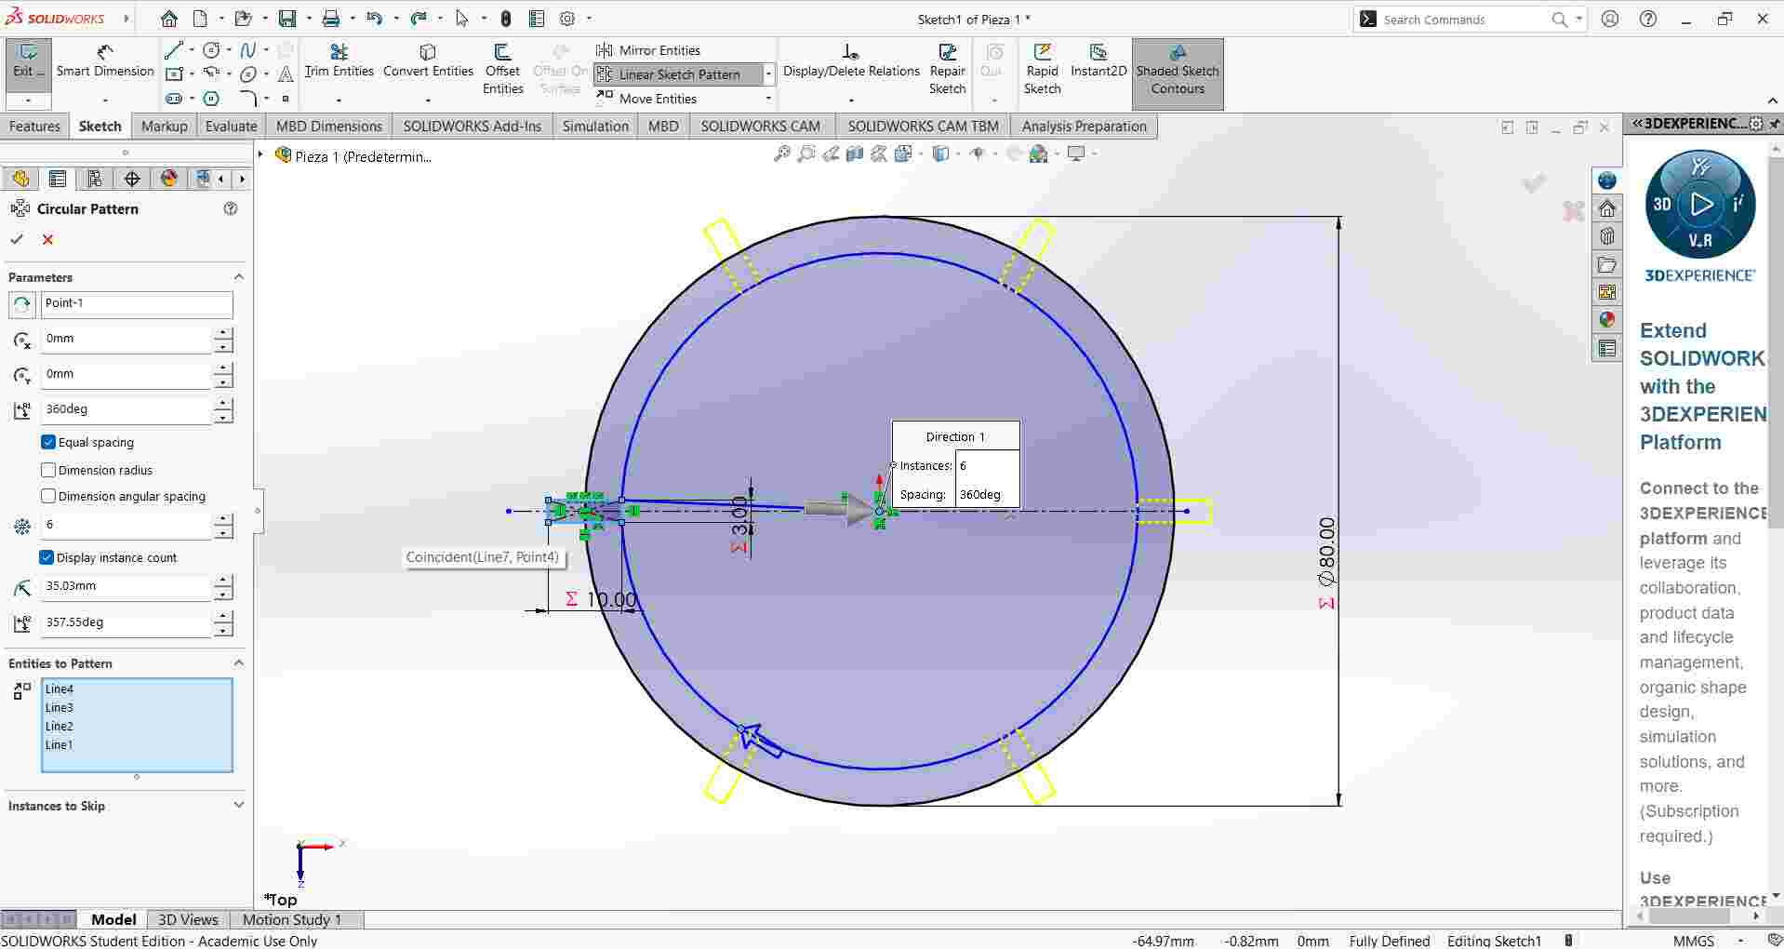
Task: Click Move Entities
Action: click(x=646, y=99)
